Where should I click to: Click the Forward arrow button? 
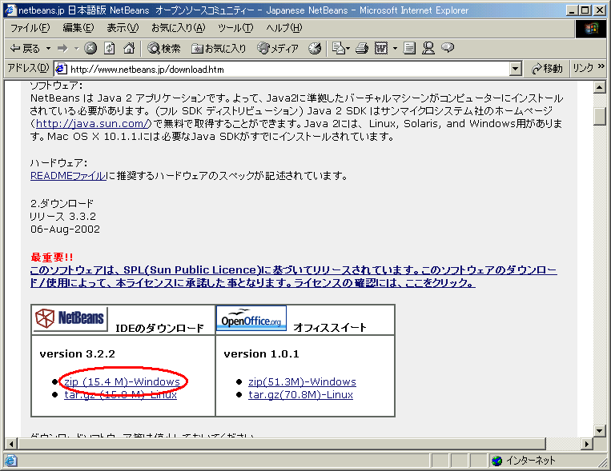click(62, 48)
